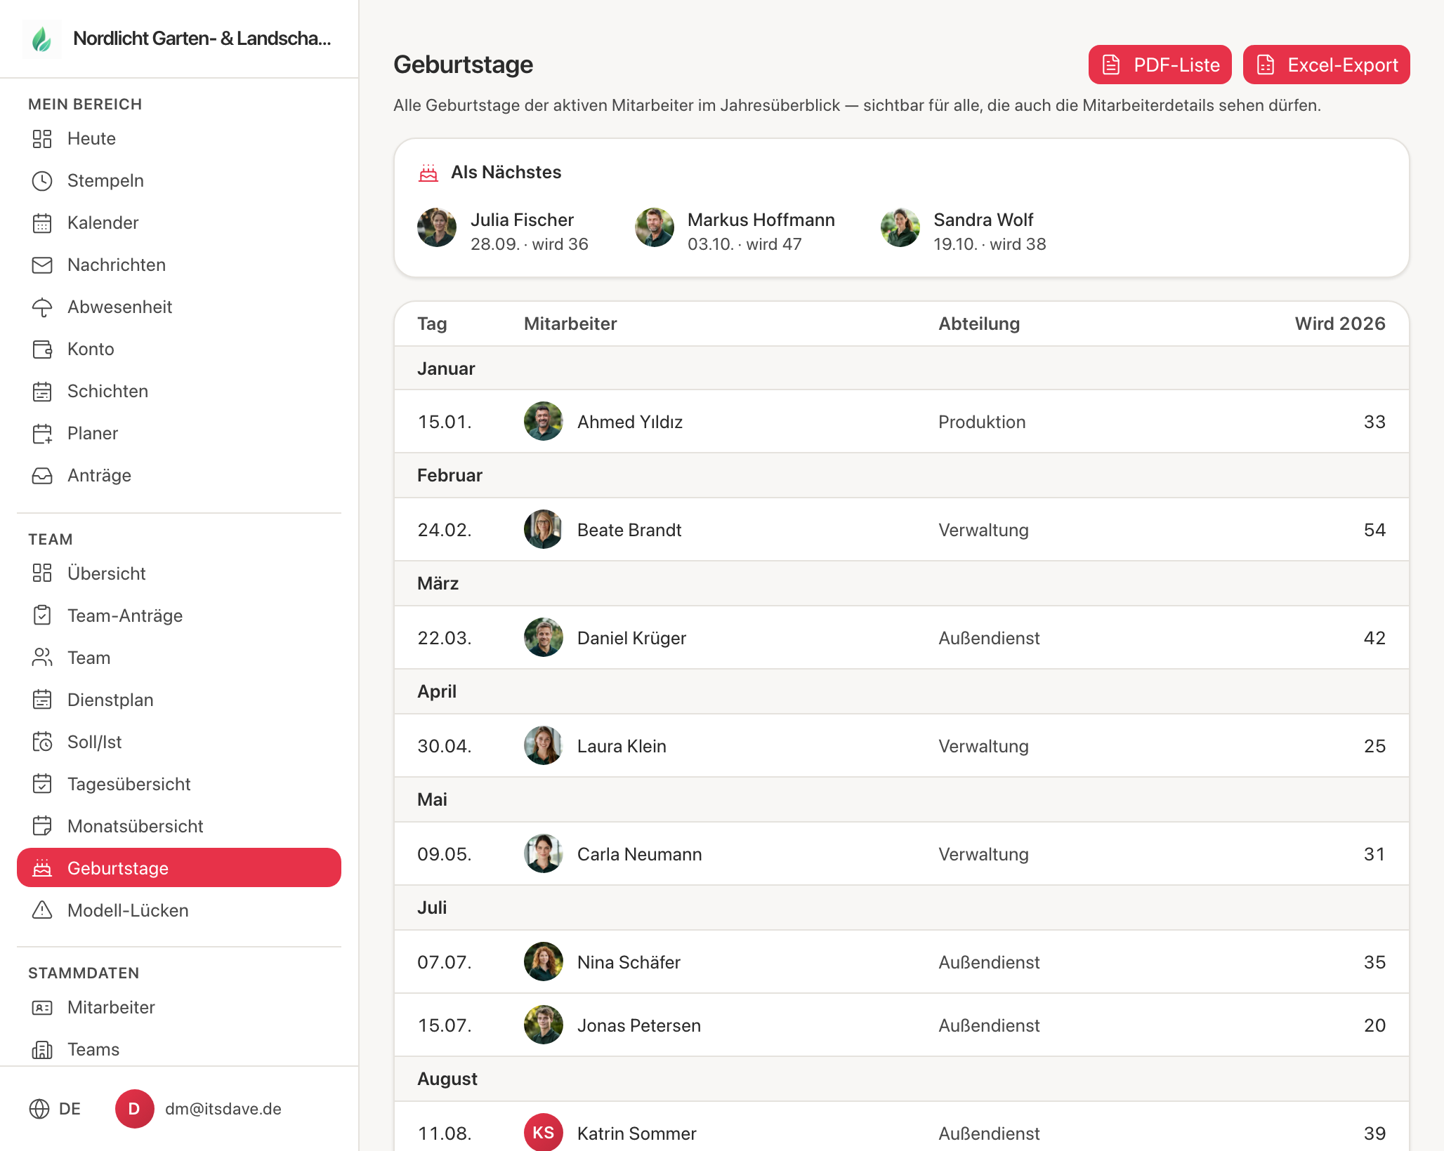Click the Mitarbeiter ID card icon
This screenshot has height=1151, width=1444.
(42, 1008)
